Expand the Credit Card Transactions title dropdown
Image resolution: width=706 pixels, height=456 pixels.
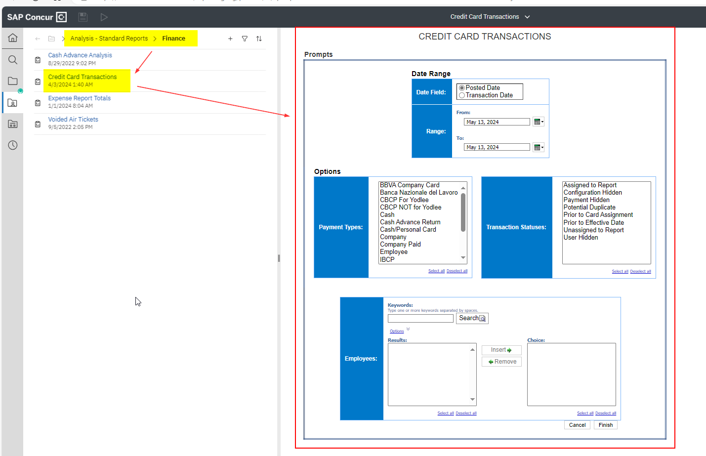(x=527, y=17)
